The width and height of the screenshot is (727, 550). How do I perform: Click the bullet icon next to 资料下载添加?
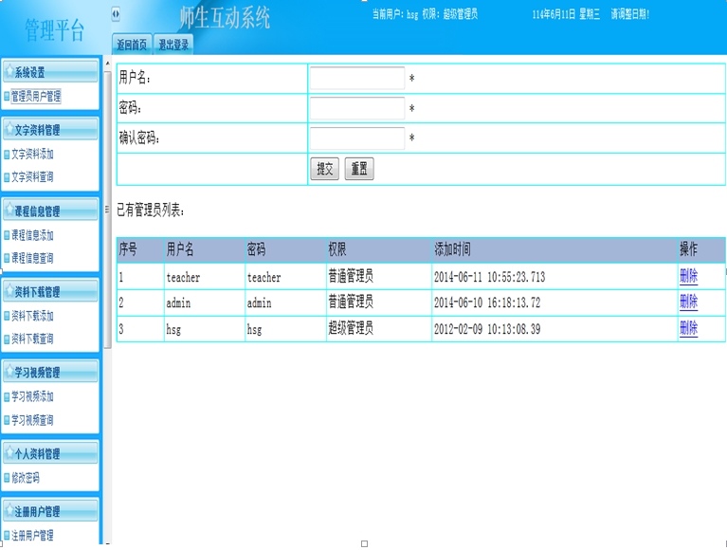pos(7,317)
